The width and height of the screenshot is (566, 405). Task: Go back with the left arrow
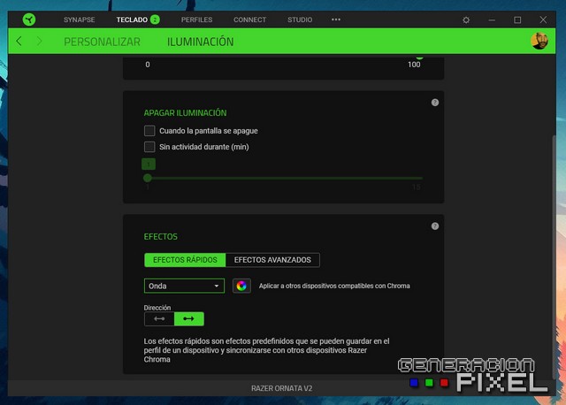pos(19,42)
